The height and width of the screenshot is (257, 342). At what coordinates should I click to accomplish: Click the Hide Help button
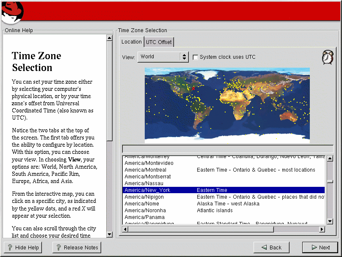(x=23, y=247)
